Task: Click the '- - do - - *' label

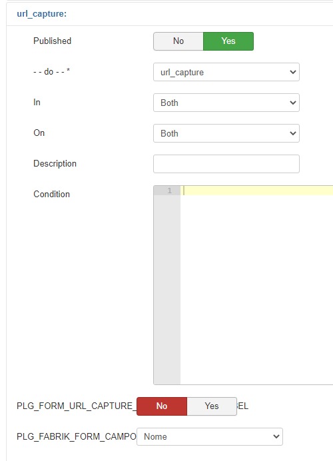Action: (x=52, y=71)
